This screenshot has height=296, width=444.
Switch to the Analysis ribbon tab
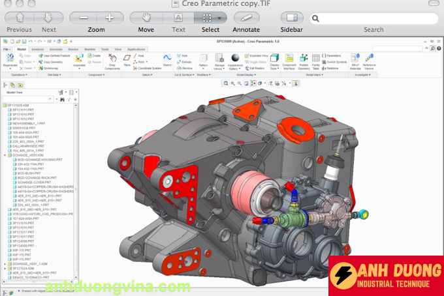(x=37, y=49)
